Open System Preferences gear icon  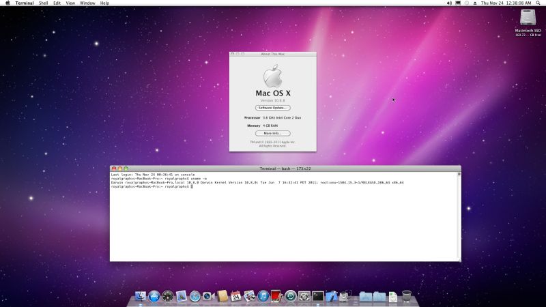pos(304,296)
